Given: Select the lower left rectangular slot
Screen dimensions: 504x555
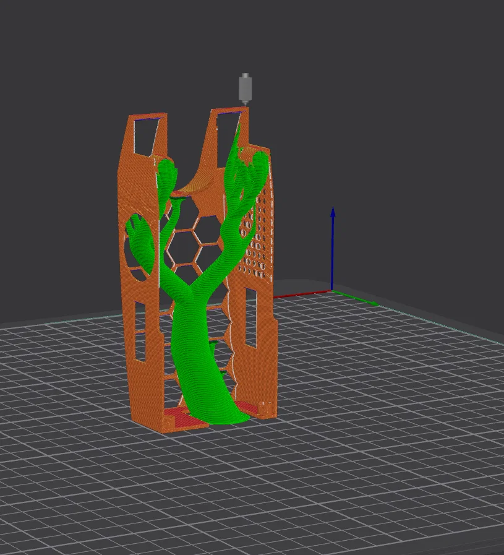Looking at the screenshot, I should click(140, 331).
